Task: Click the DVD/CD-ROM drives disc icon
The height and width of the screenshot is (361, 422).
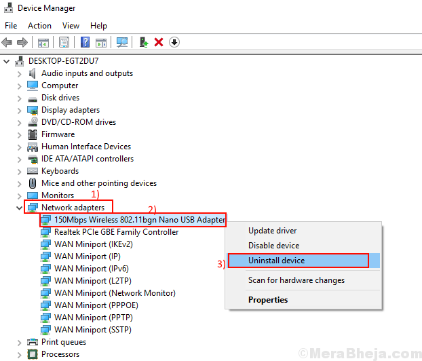Action: (x=33, y=121)
